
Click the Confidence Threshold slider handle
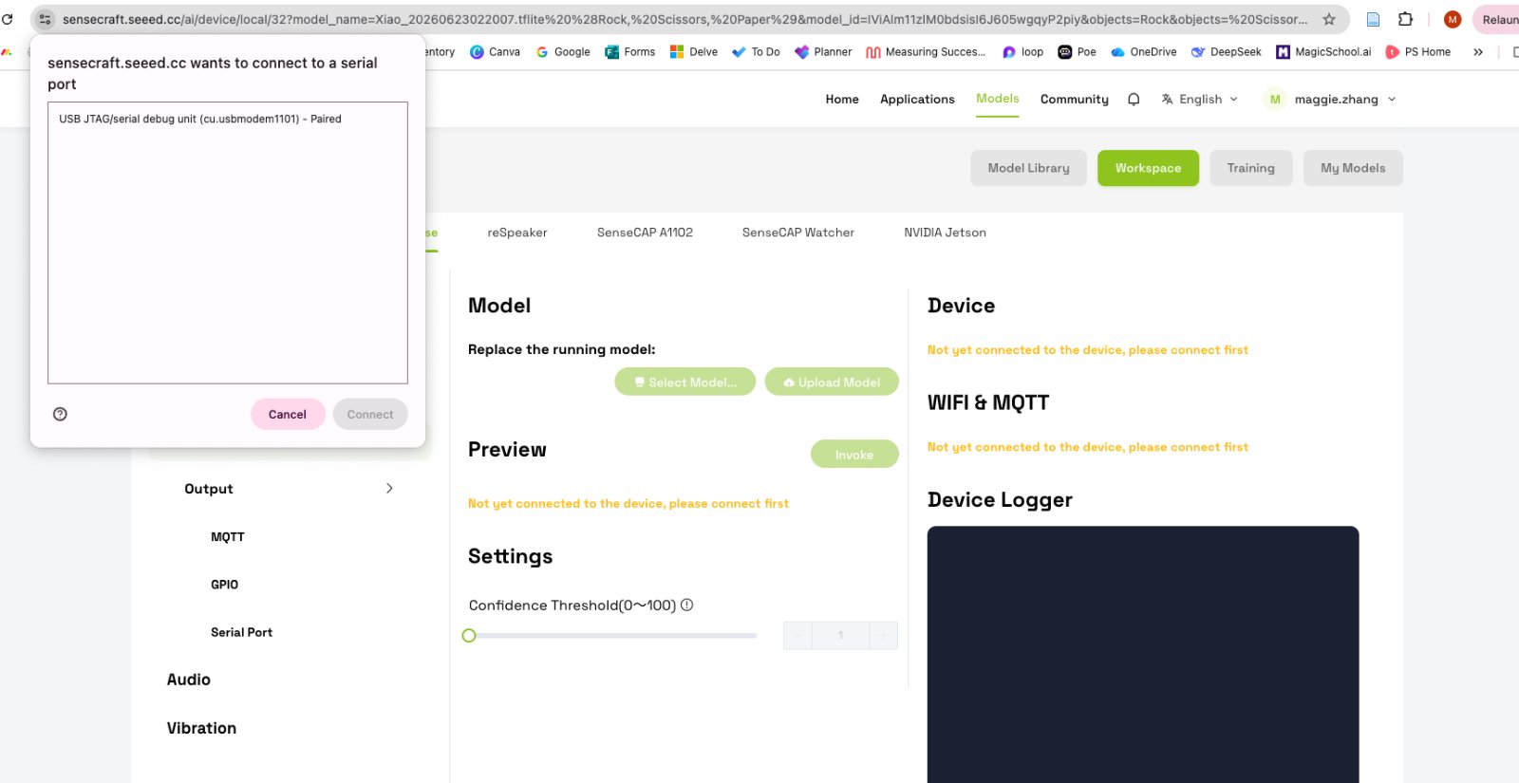click(469, 635)
